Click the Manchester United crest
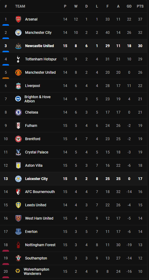 point(18,72)
